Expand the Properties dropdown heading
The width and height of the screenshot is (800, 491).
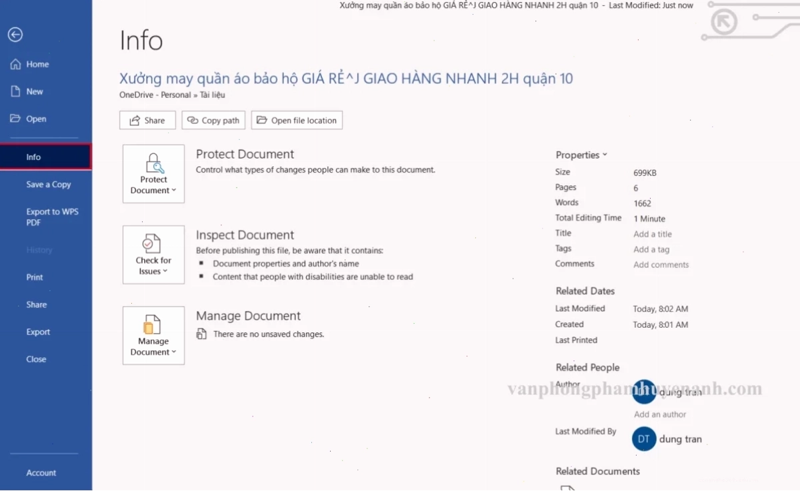(581, 155)
